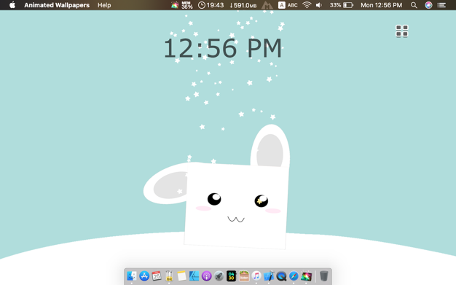Open Xcode from the Dock

click(269, 276)
